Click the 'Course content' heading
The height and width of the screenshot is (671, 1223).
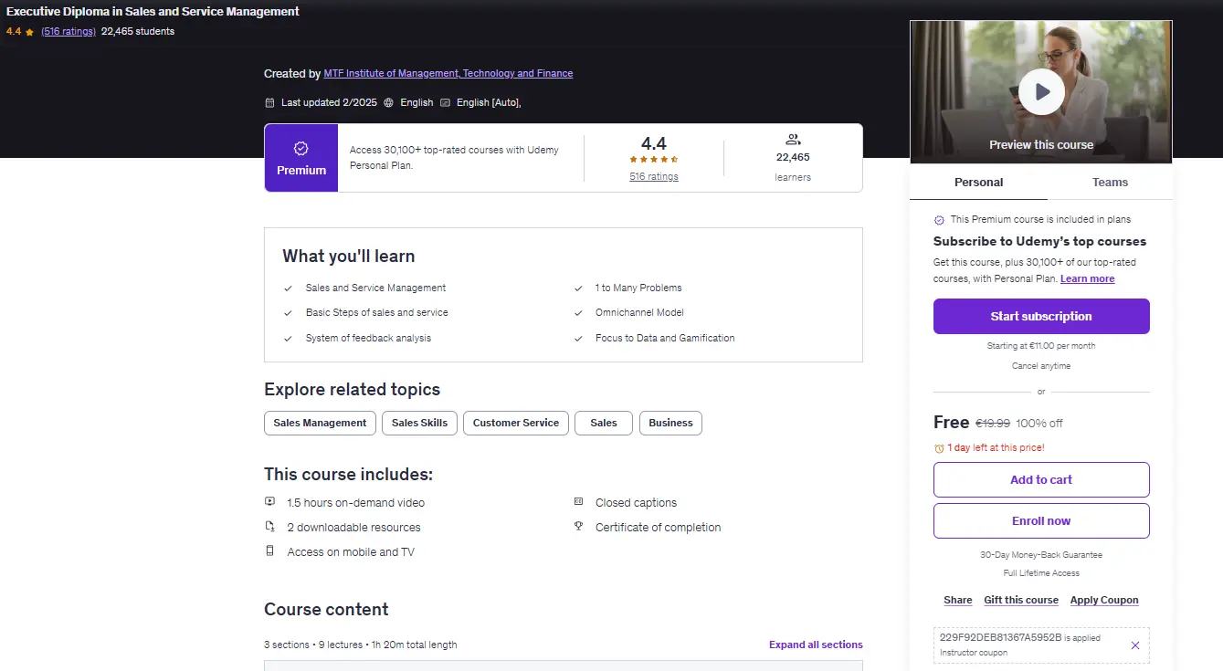pos(326,610)
